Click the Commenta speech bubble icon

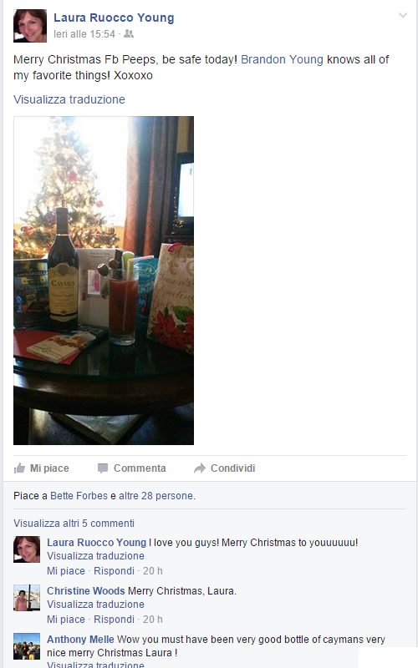(103, 468)
